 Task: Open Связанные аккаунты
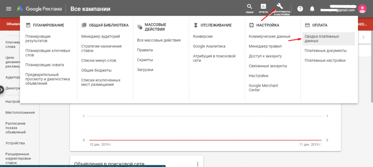(268, 66)
